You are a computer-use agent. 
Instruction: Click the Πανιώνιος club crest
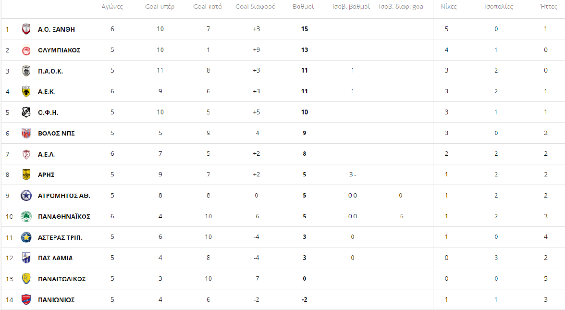(x=26, y=299)
